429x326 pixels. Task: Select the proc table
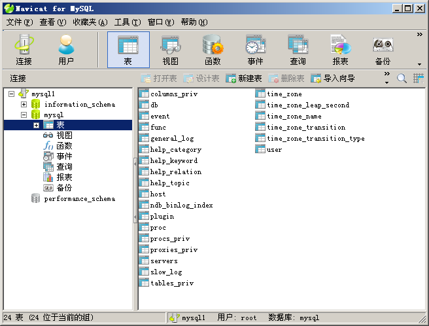point(152,227)
